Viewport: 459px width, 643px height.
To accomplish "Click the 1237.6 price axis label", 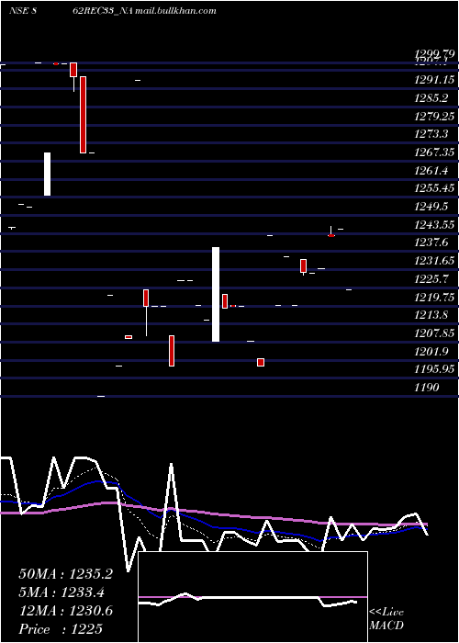I will (431, 243).
